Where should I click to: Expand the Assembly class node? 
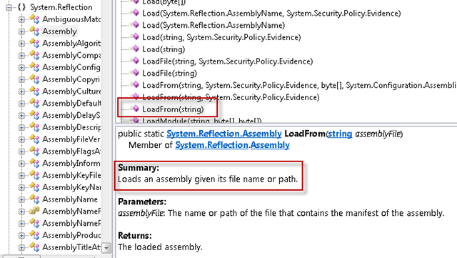click(x=21, y=31)
